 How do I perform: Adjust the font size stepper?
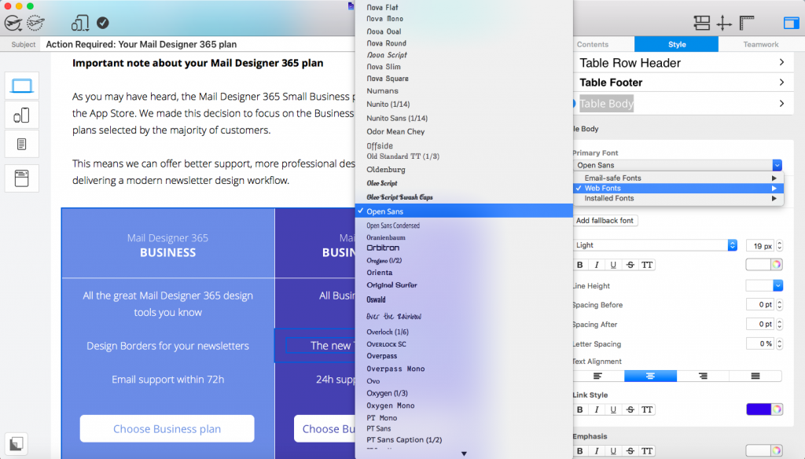[779, 246]
